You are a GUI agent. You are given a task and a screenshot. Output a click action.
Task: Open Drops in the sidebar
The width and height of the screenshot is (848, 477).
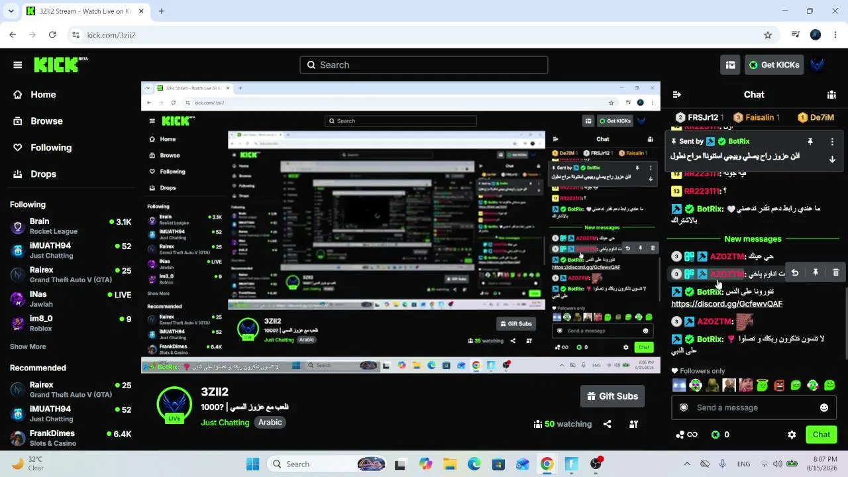pos(43,174)
